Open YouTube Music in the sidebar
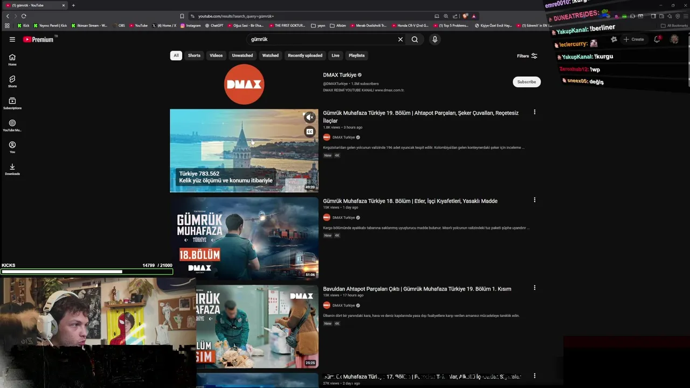The height and width of the screenshot is (388, 690). 12,126
